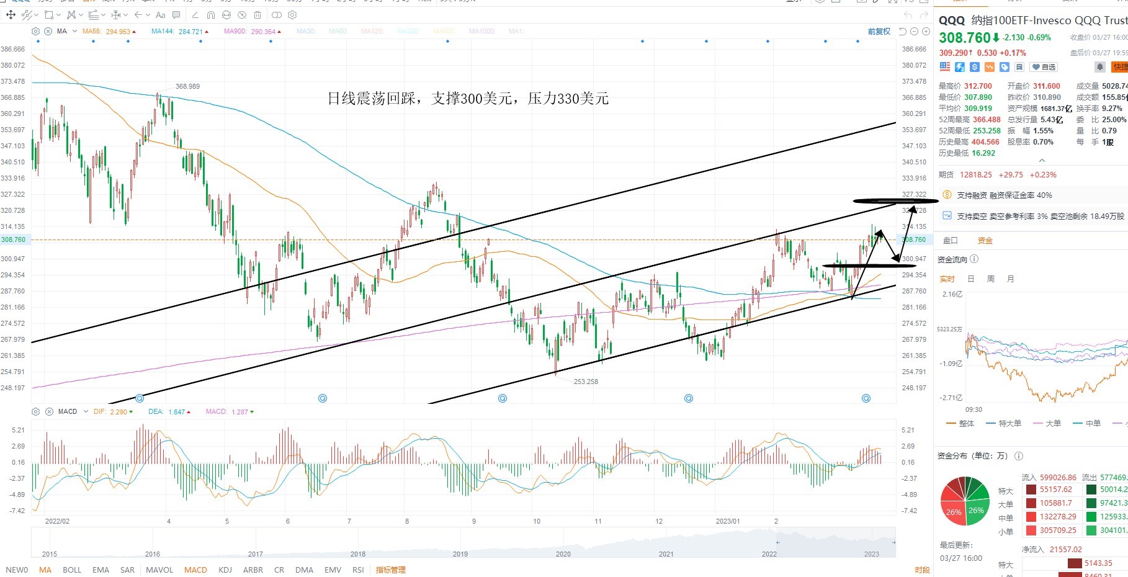Remove the MACD indicator panel

(49, 411)
